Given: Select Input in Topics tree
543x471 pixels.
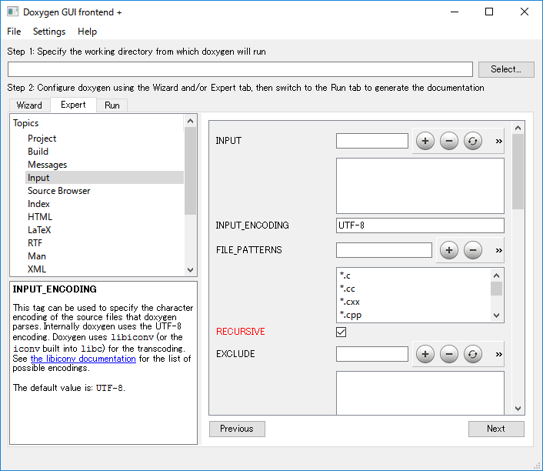Looking at the screenshot, I should (x=105, y=178).
